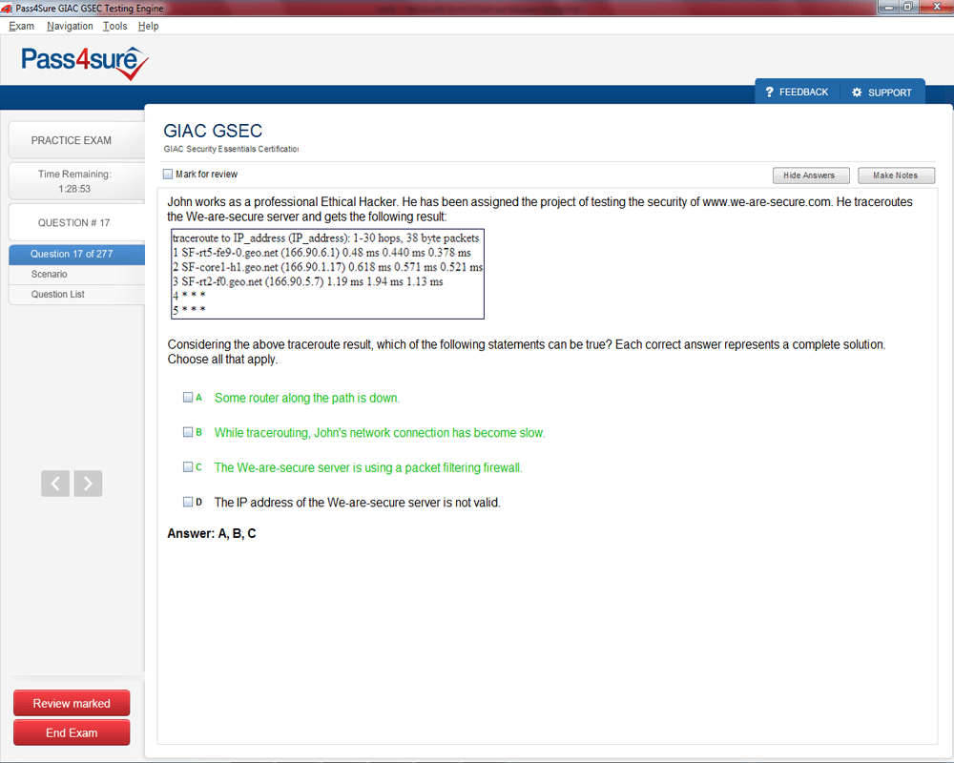954x763 pixels.
Task: Open the Exam menu
Action: pyautogui.click(x=21, y=26)
